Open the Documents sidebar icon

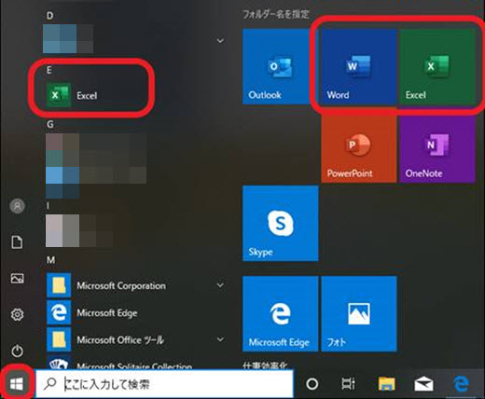coord(17,242)
